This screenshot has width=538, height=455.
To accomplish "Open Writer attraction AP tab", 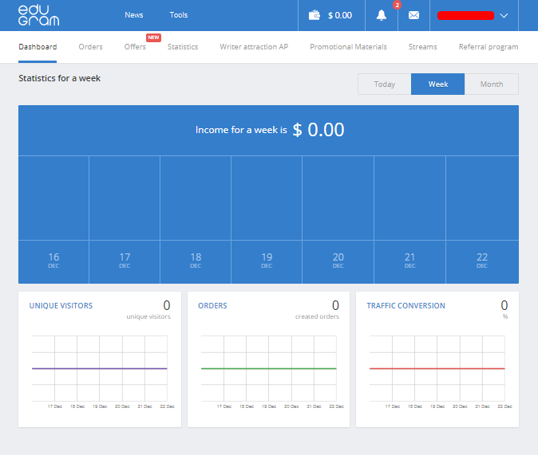I will (254, 47).
